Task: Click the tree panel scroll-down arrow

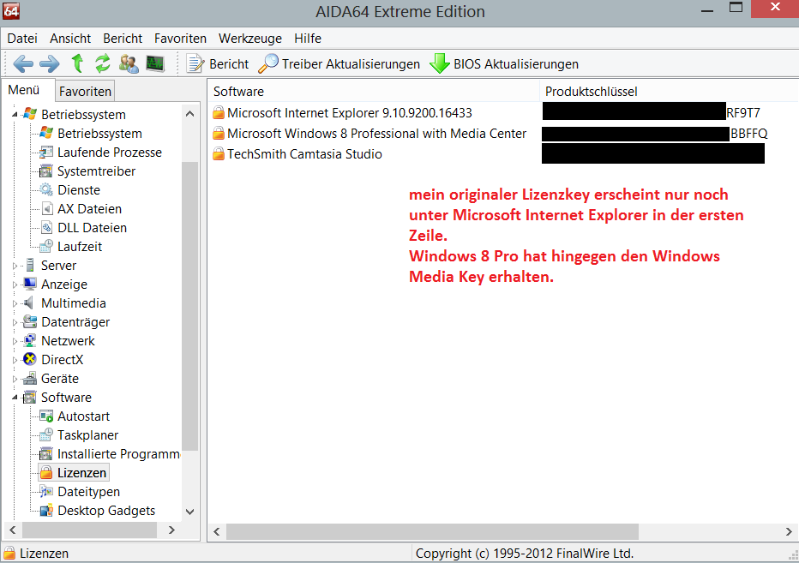Action: tap(190, 512)
